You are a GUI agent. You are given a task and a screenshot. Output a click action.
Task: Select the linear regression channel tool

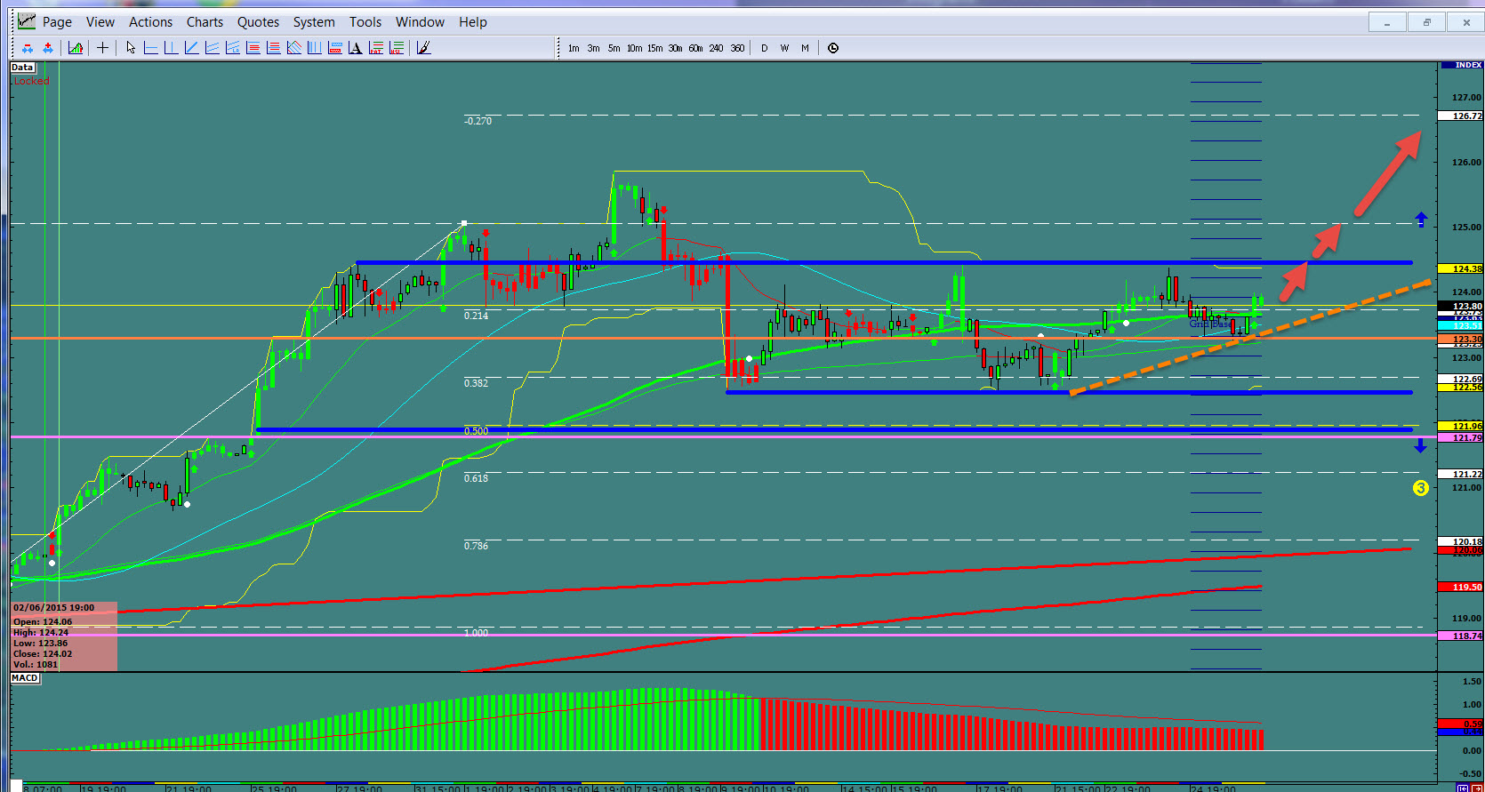click(233, 48)
